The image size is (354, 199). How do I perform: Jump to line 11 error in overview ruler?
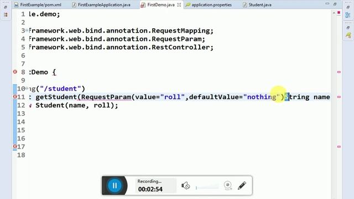pyautogui.click(x=339, y=97)
